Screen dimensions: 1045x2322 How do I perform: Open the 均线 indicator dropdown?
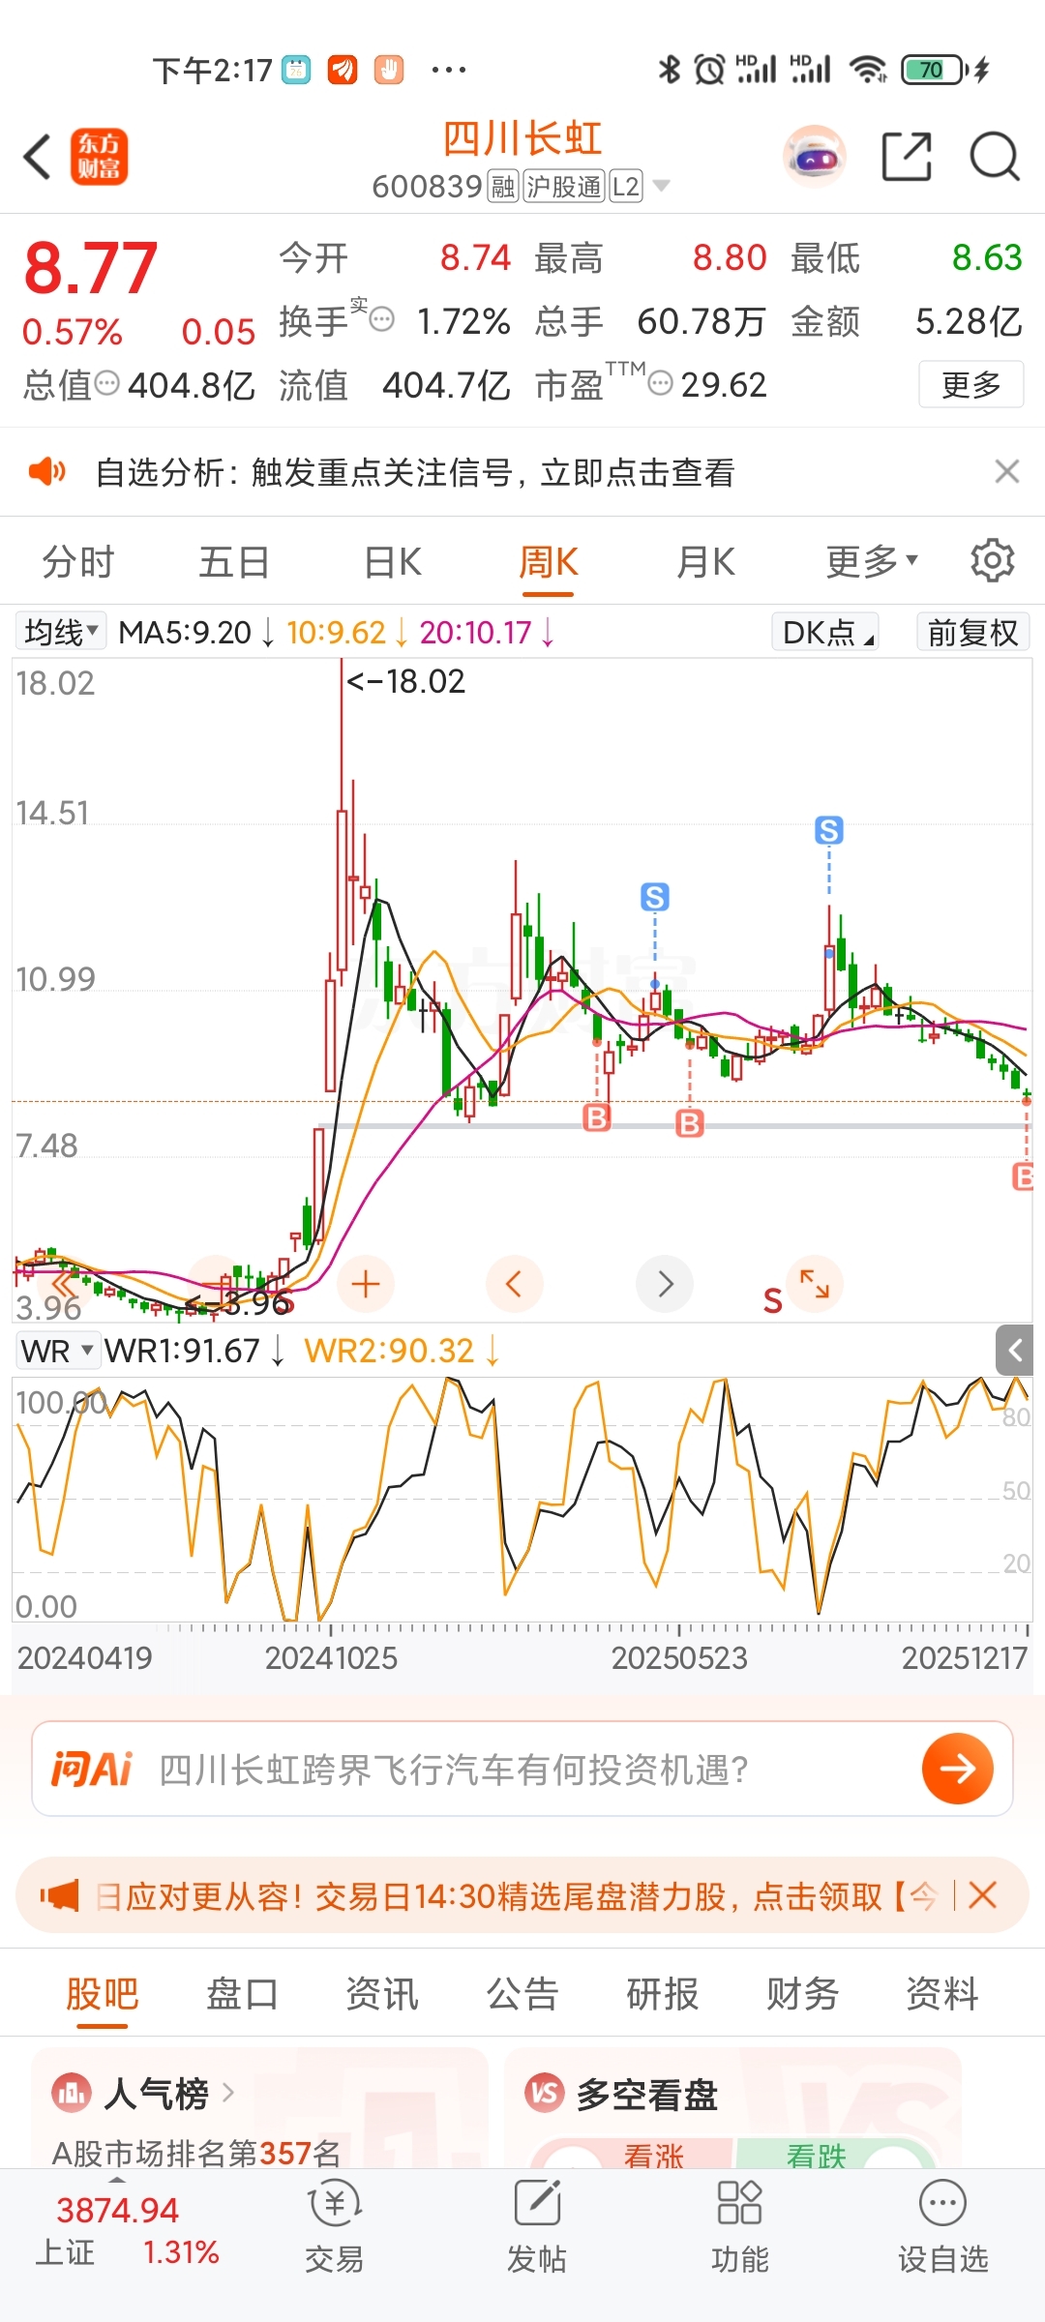tap(61, 632)
